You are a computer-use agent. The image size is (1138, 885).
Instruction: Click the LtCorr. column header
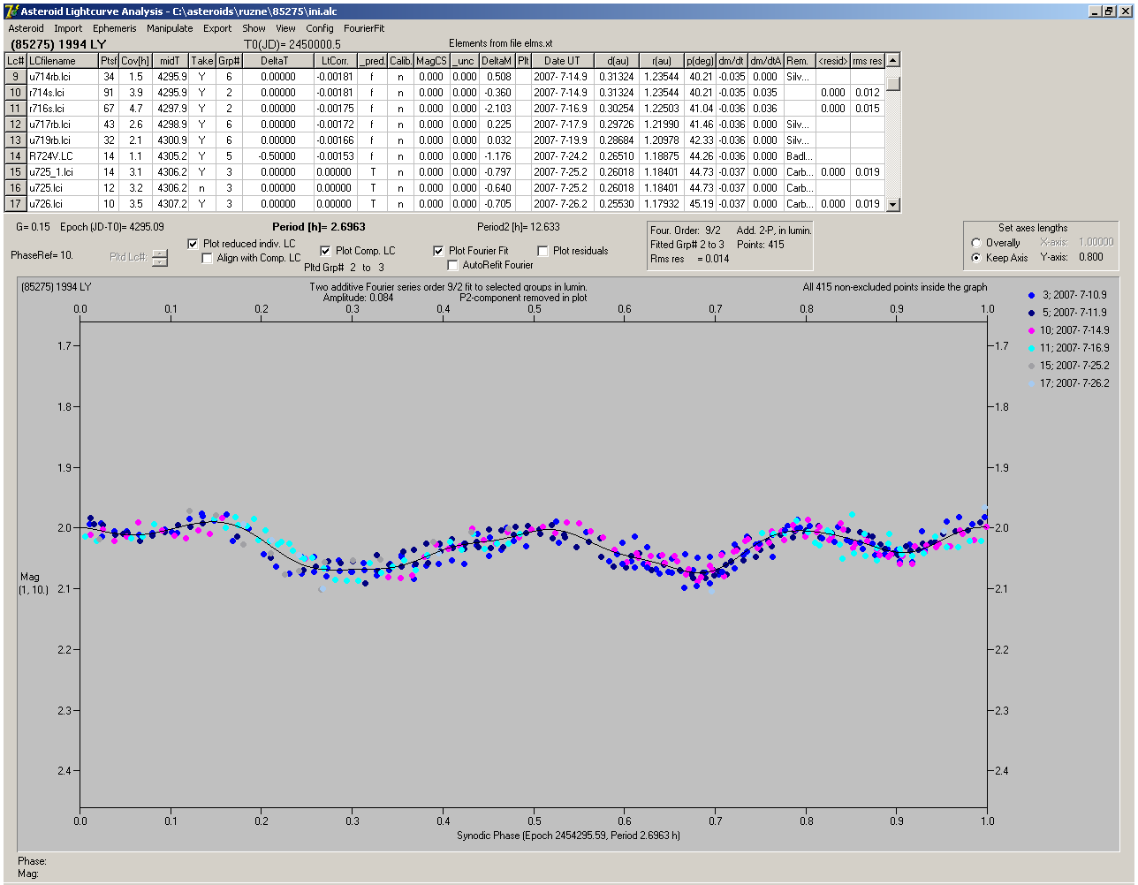coord(335,61)
